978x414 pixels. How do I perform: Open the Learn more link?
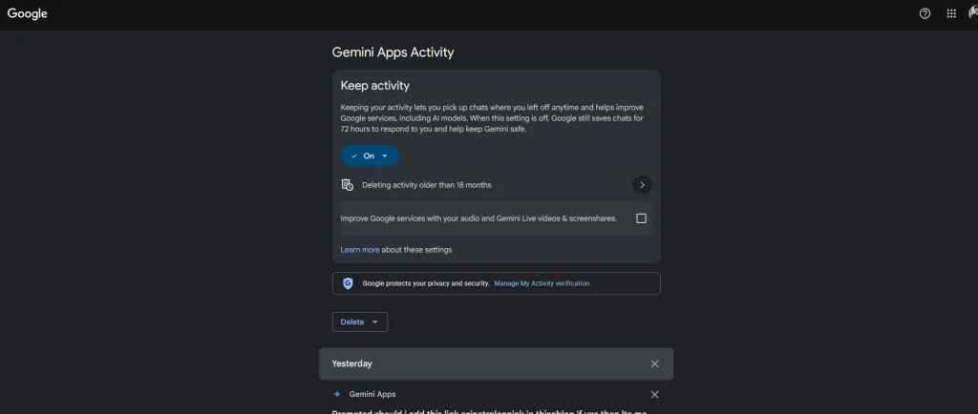point(360,250)
